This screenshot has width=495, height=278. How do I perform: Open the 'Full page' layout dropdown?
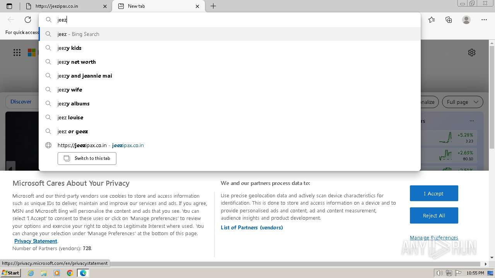click(x=463, y=102)
